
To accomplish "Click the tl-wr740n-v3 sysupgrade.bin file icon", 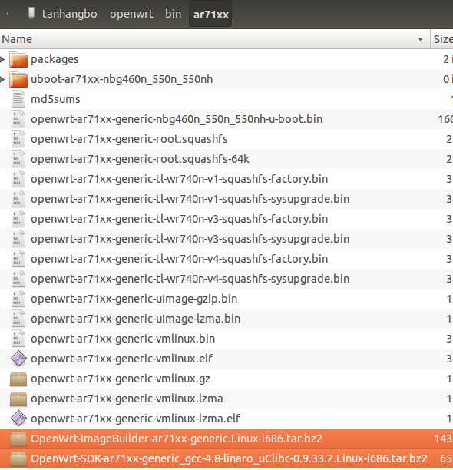I will point(18,239).
